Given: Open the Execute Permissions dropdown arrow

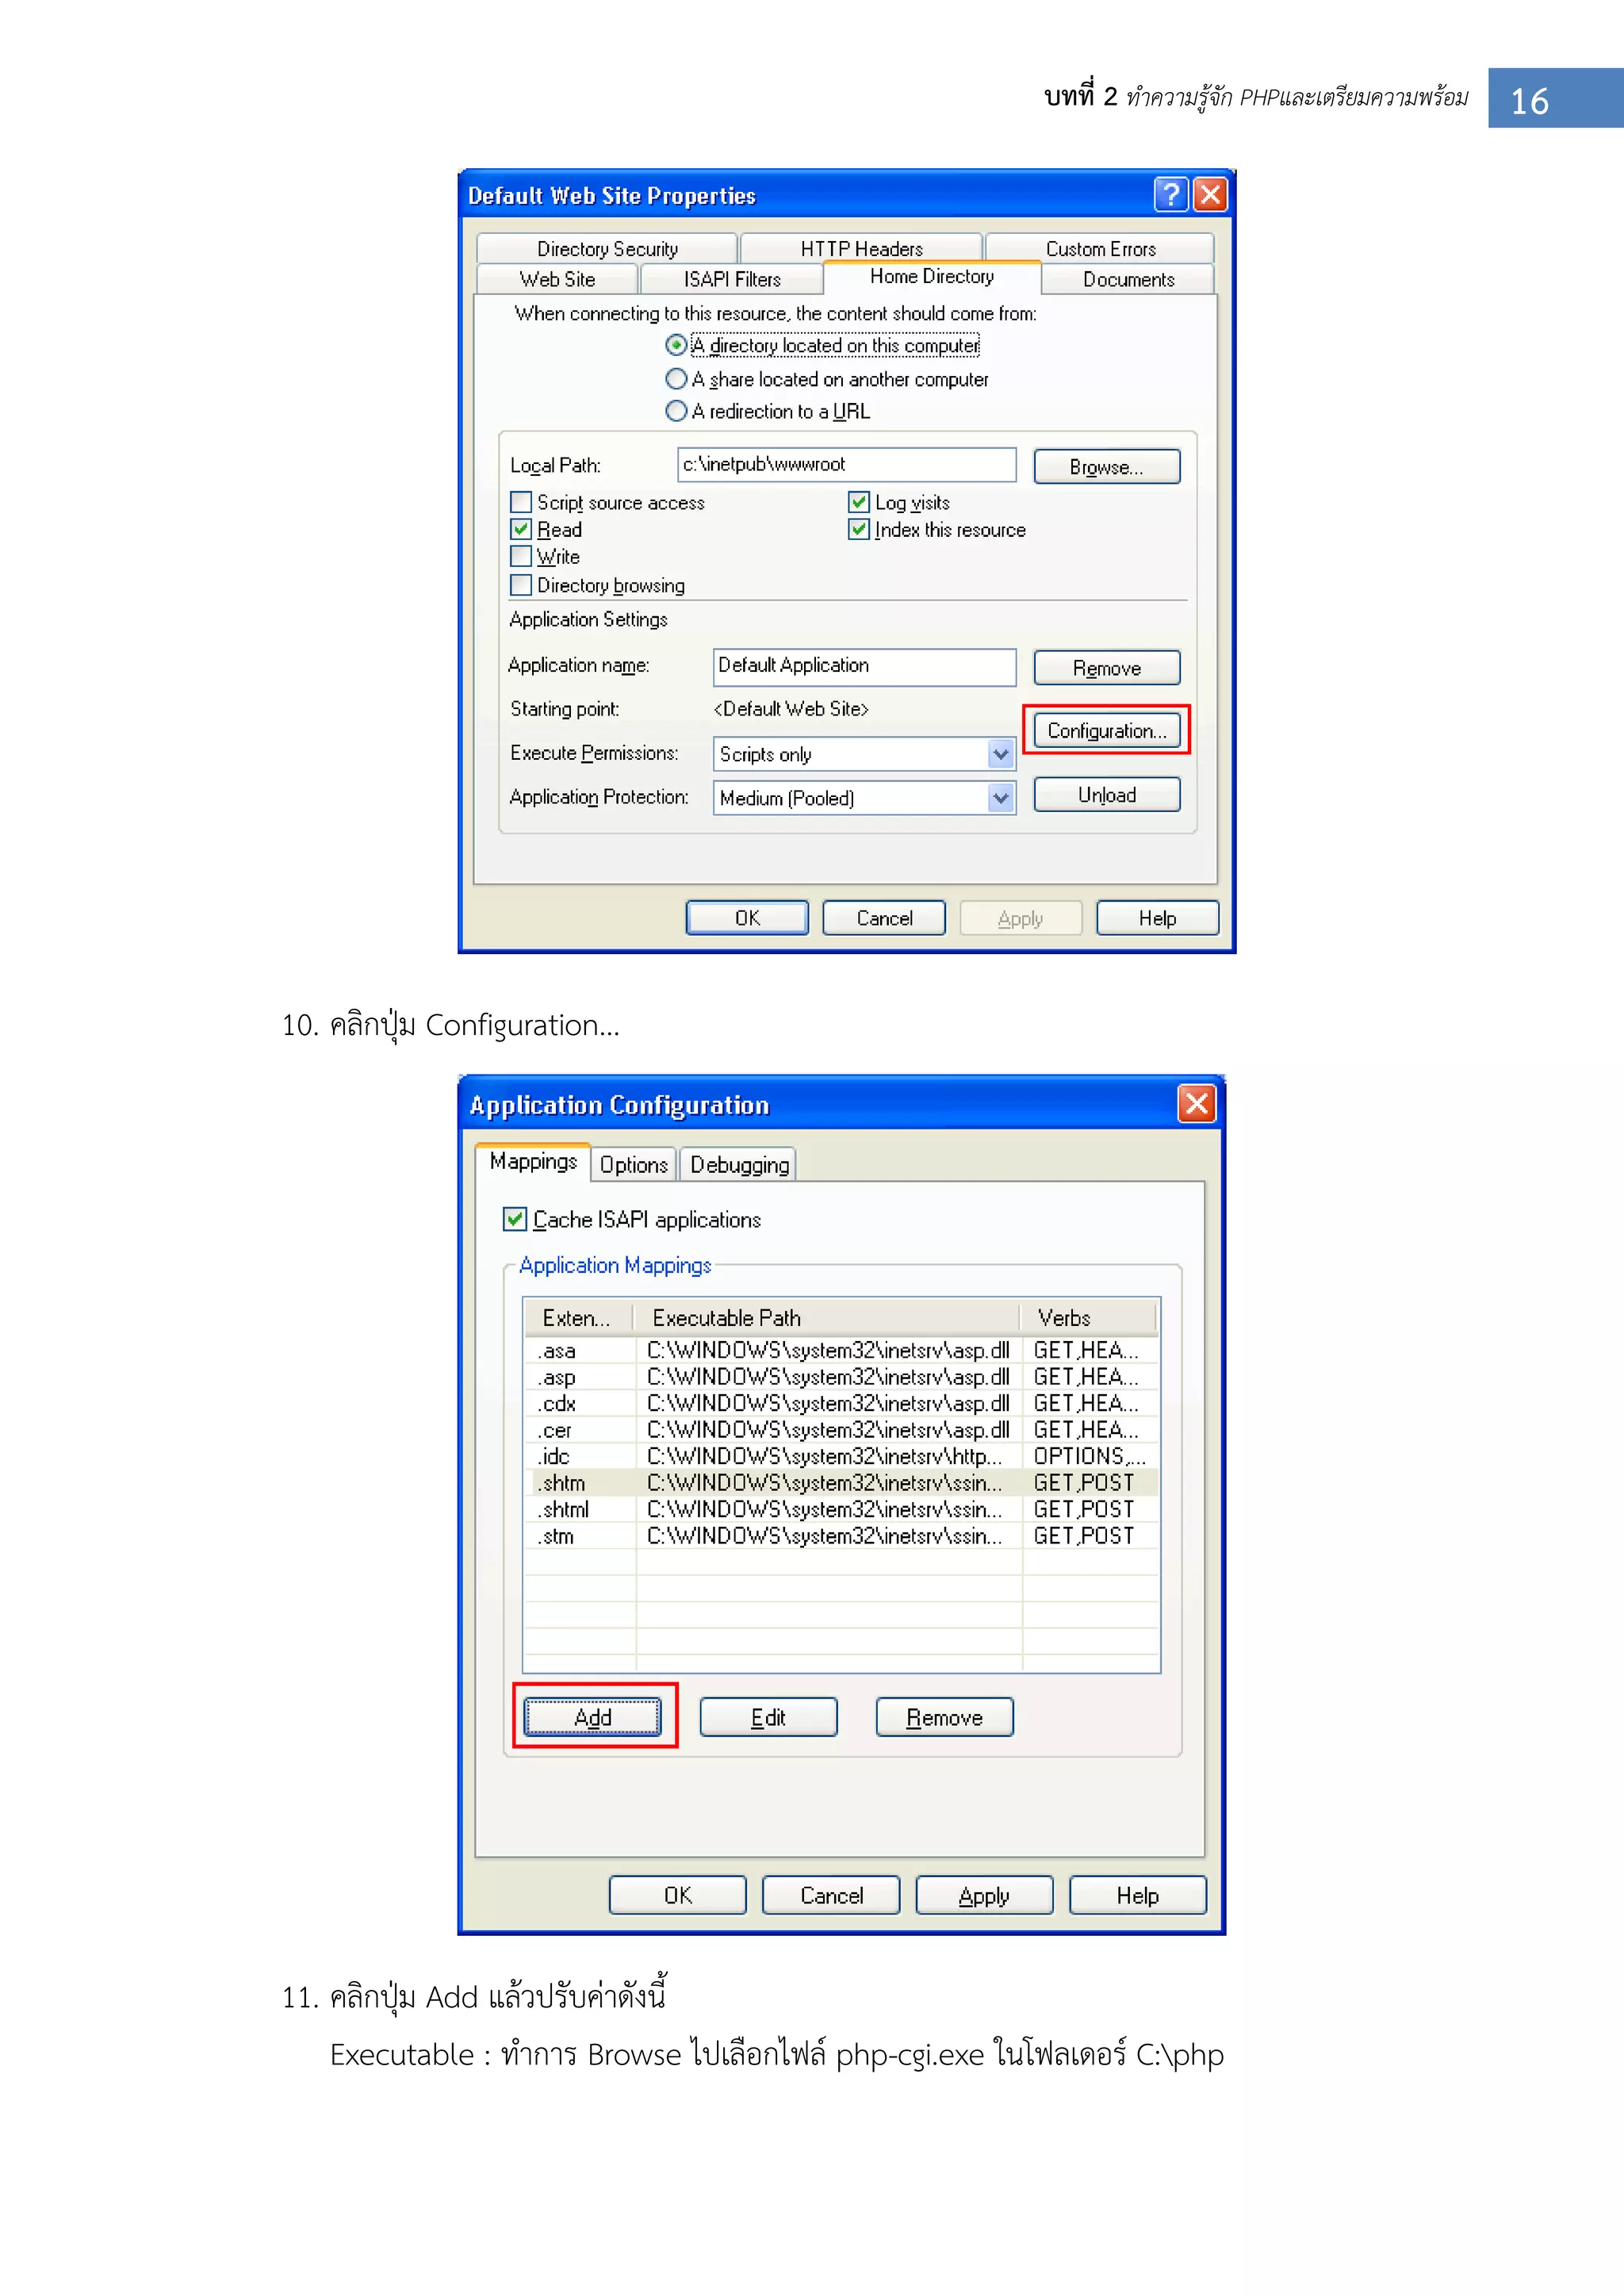Looking at the screenshot, I should (x=1000, y=754).
